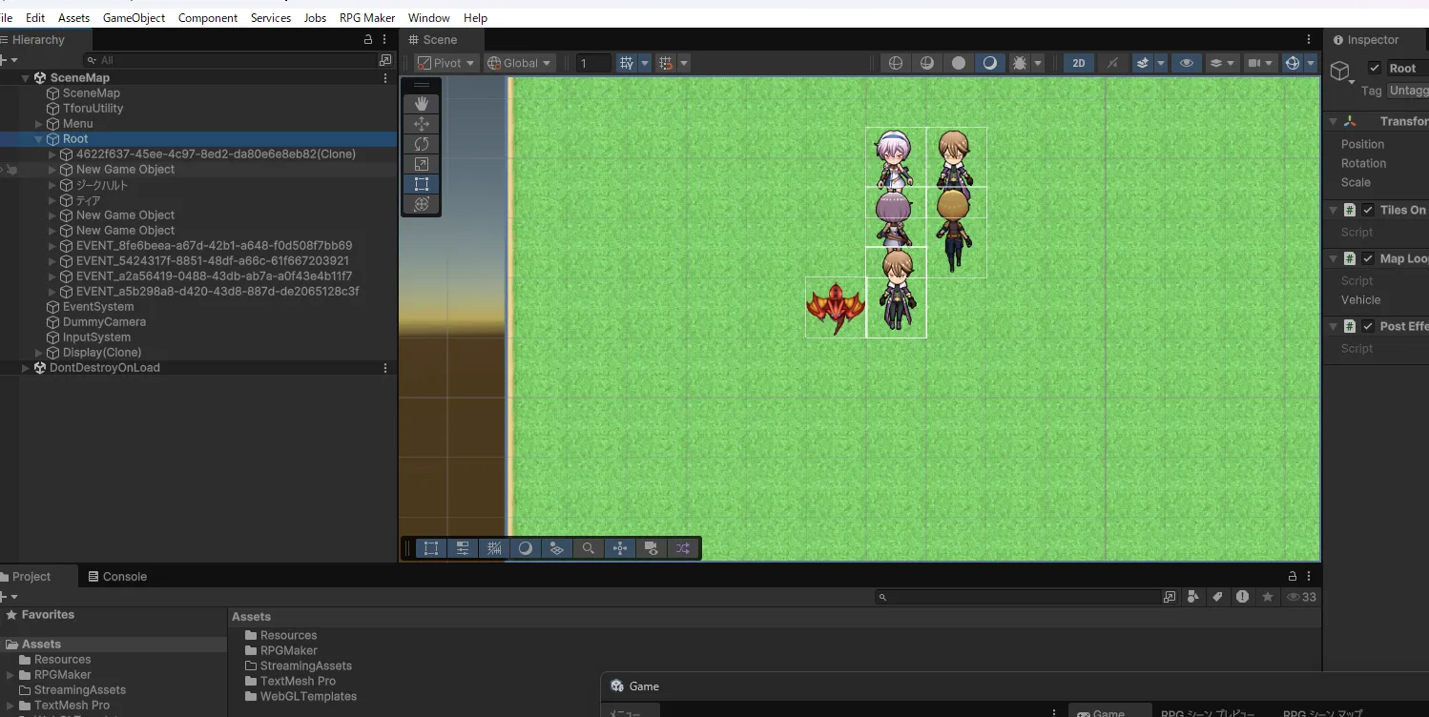Toggle scene visibility eye icon in toolbar
Screen dimensions: 1429x717
tap(1186, 63)
